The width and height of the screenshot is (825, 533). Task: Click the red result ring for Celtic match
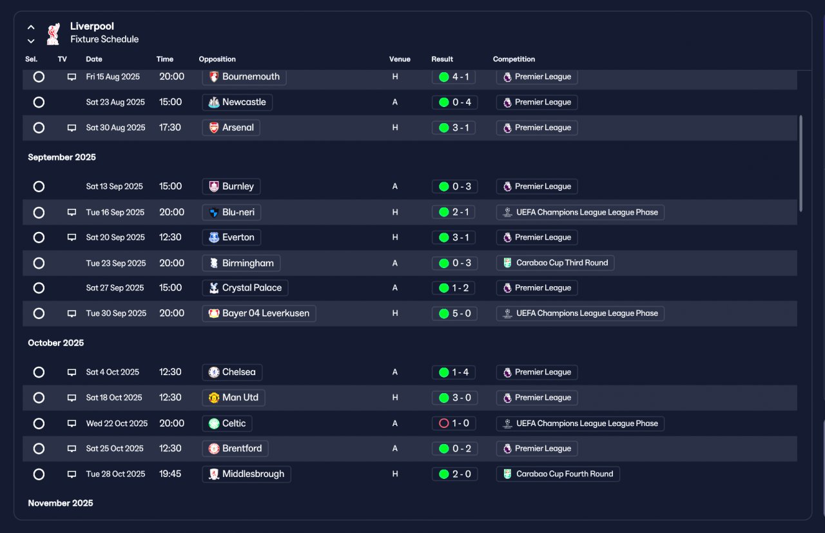click(x=443, y=423)
